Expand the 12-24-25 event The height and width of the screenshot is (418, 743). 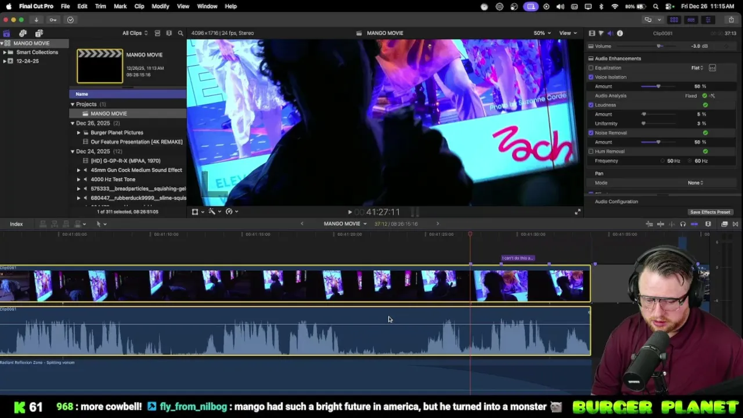(5, 61)
